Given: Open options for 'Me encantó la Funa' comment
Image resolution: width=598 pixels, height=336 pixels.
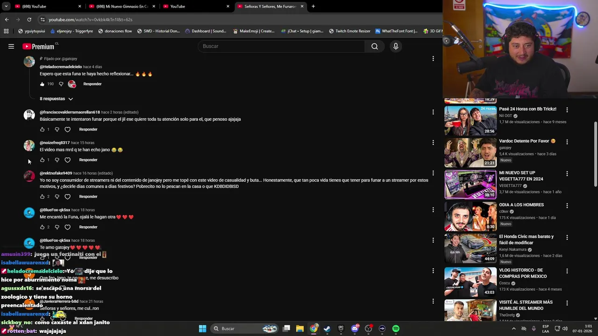Looking at the screenshot, I should [433, 210].
